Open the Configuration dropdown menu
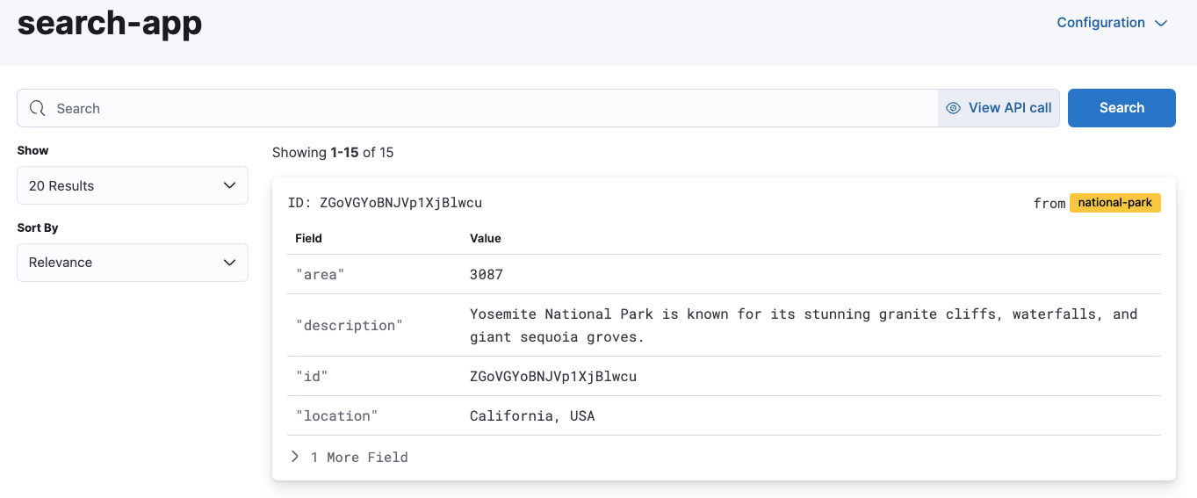This screenshot has height=498, width=1197. (1112, 23)
